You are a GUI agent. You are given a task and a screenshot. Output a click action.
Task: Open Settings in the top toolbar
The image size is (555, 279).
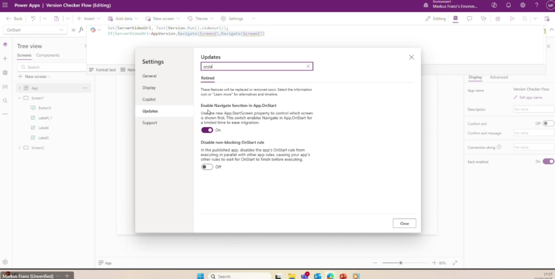click(x=232, y=18)
